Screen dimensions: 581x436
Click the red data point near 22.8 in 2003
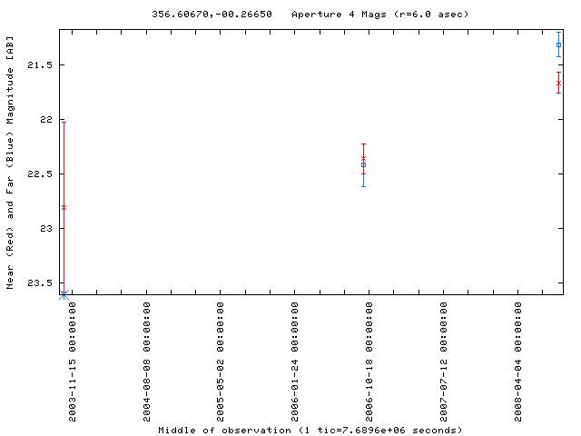coord(64,208)
